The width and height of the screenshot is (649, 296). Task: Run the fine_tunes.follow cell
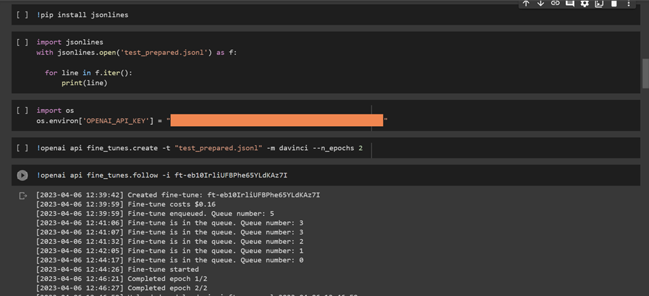click(23, 175)
